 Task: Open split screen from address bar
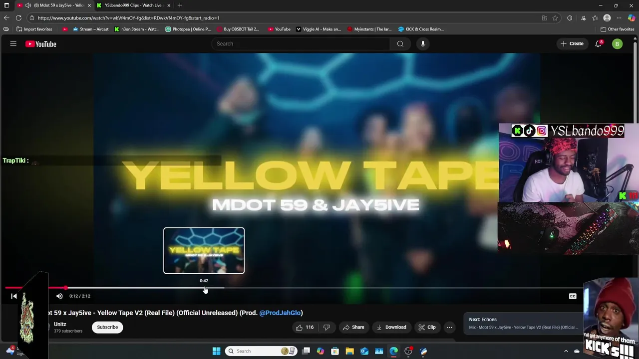pyautogui.click(x=544, y=18)
